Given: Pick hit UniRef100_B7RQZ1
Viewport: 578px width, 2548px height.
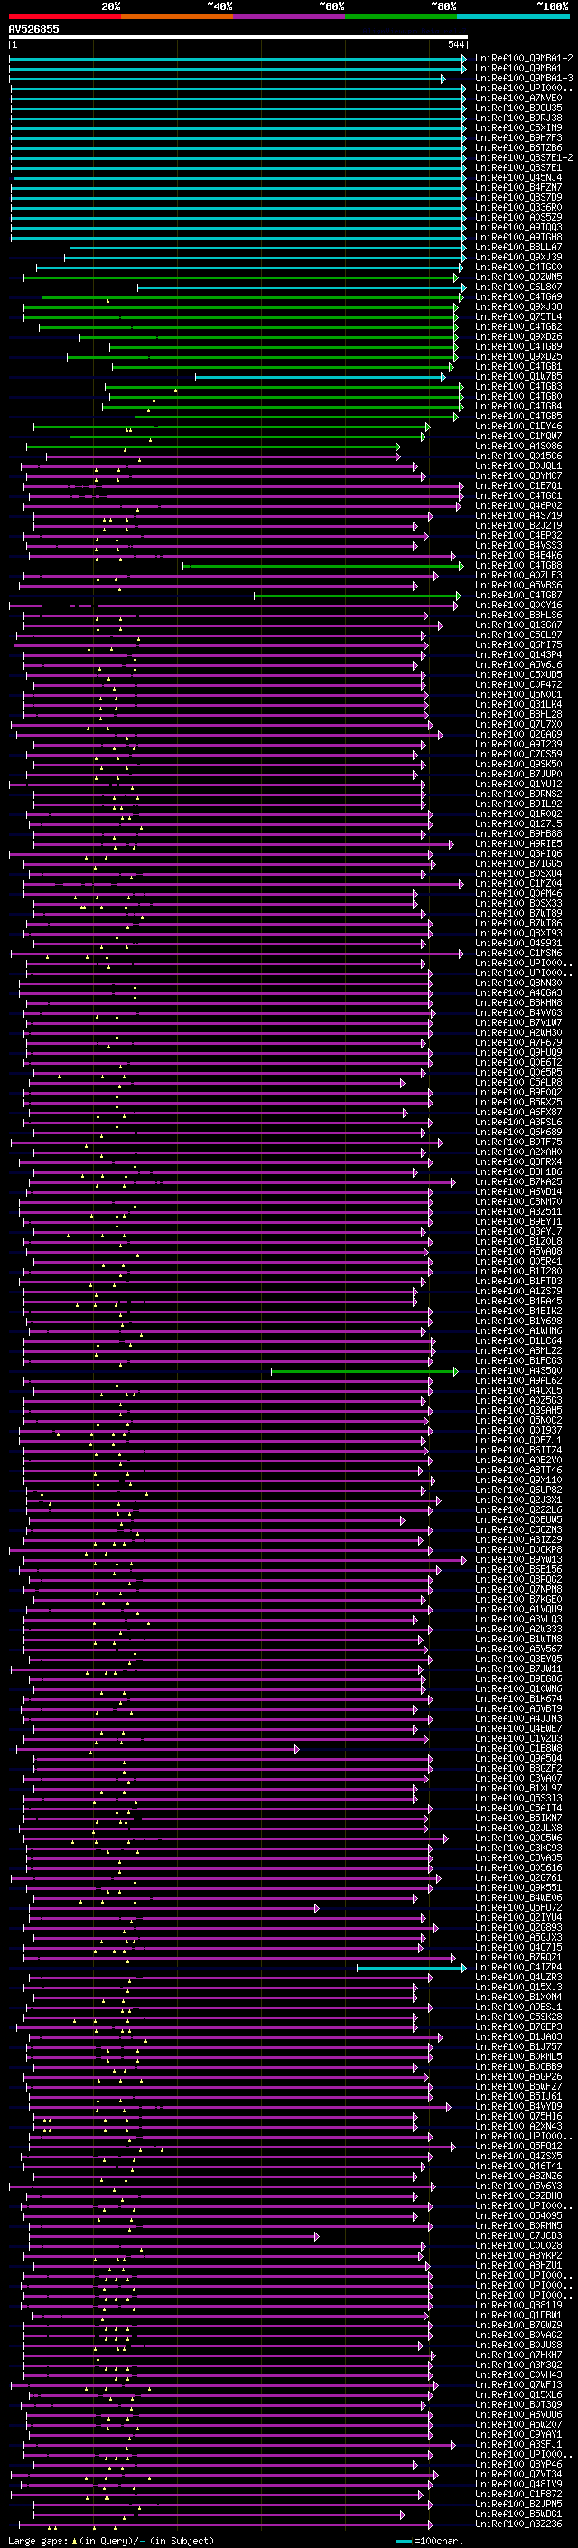Looking at the screenshot, I should coord(518,1958).
